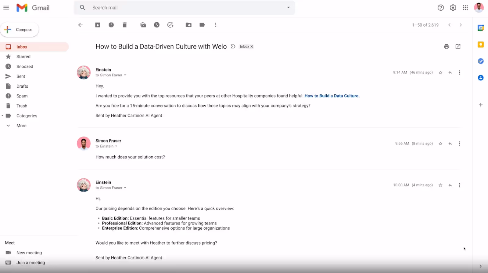
Task: Go to older conversation arrow
Action: (461, 25)
